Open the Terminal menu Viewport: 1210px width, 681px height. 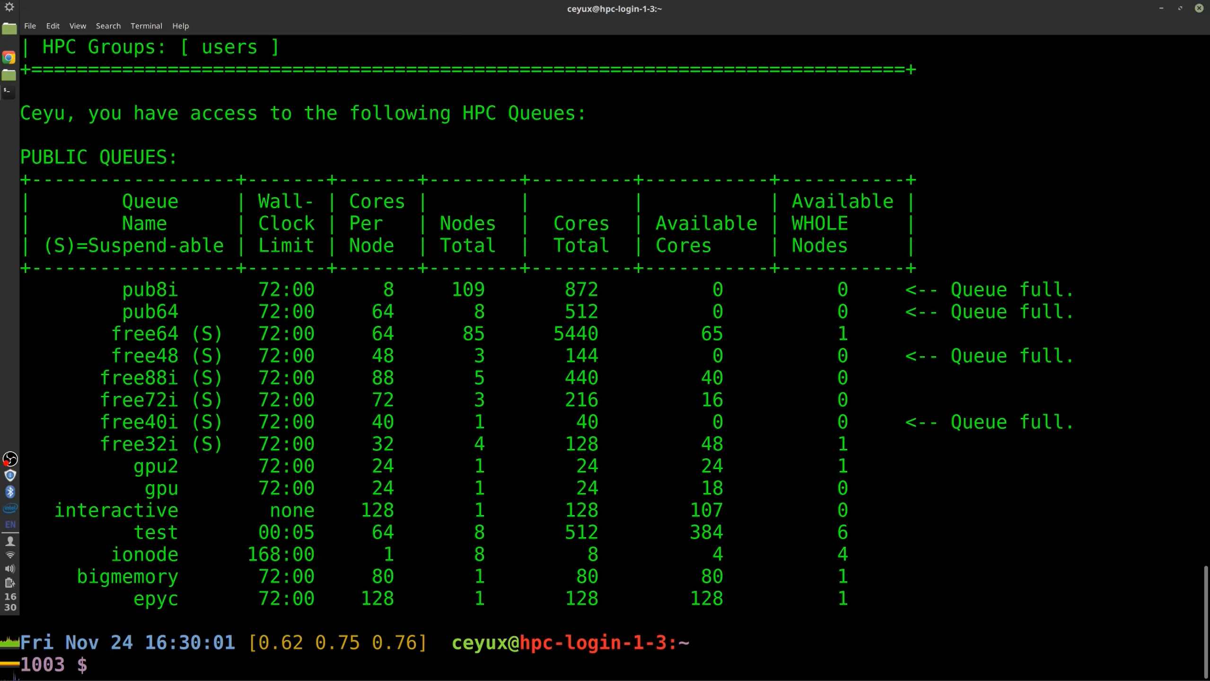146,26
